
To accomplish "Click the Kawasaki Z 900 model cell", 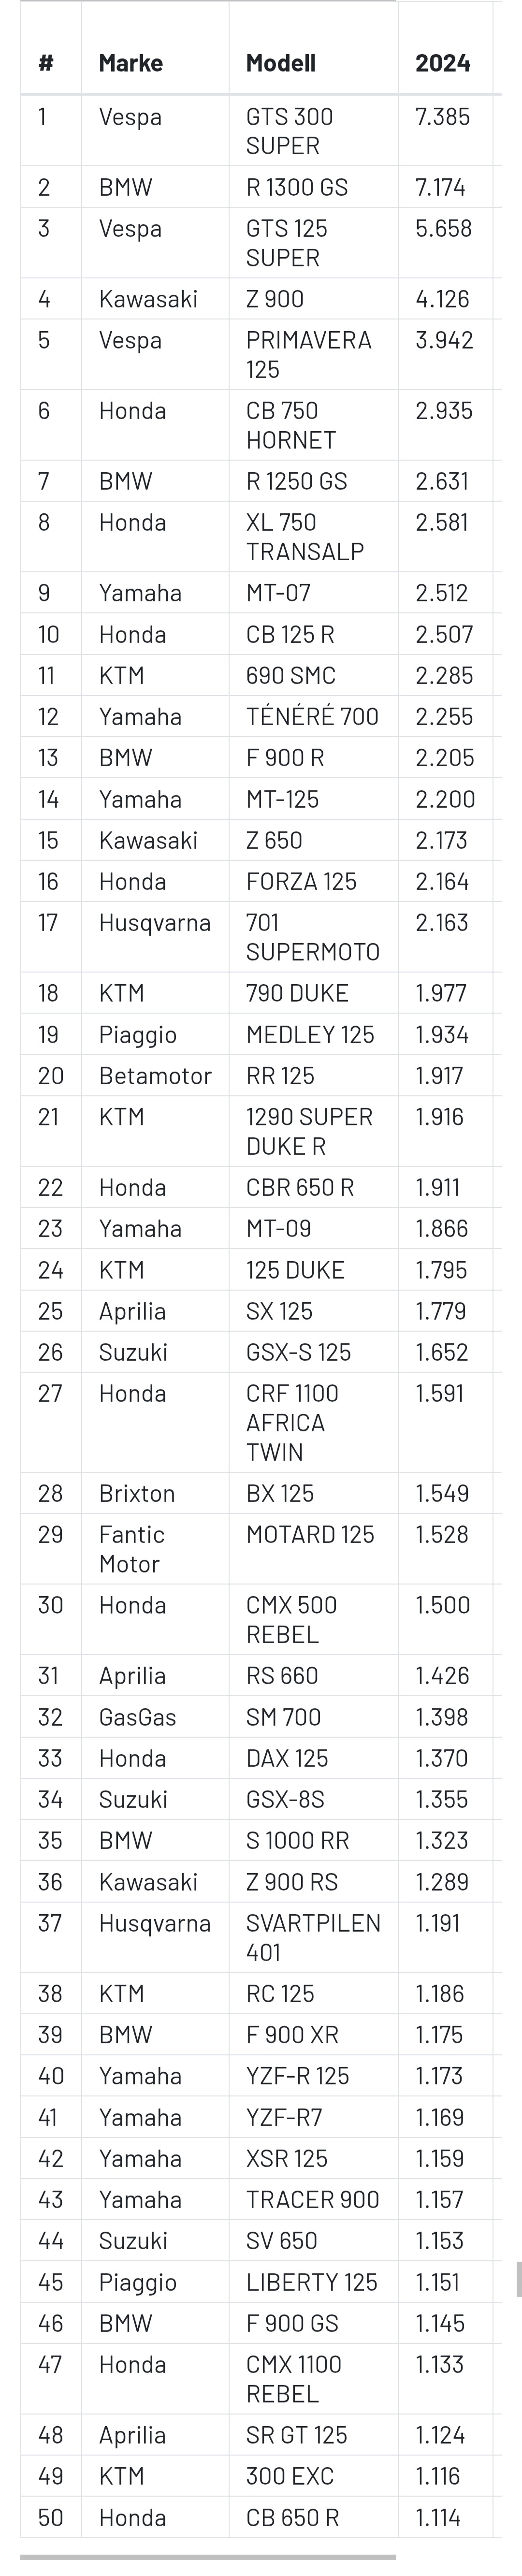I will 313,299.
